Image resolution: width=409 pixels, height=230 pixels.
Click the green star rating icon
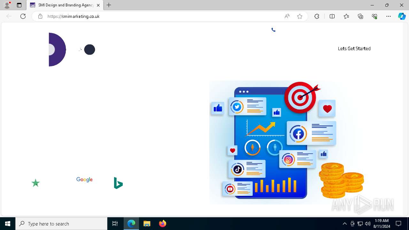pyautogui.click(x=35, y=183)
